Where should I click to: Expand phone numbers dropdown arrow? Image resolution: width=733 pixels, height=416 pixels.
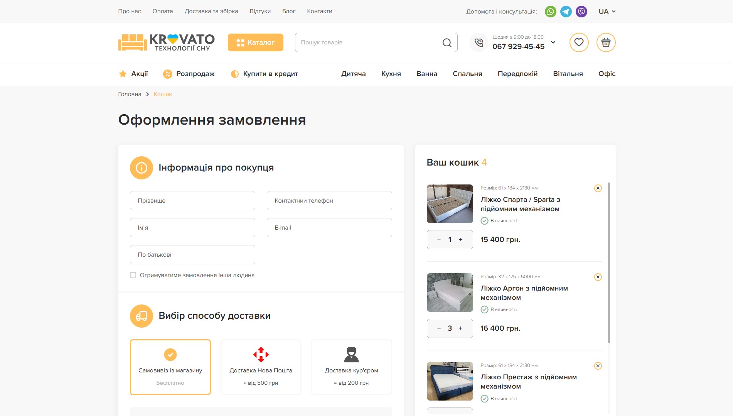553,42
